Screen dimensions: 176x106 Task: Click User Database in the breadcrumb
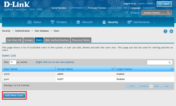42,31
